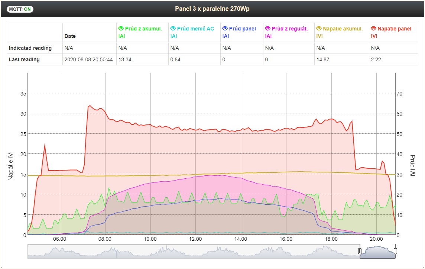Hide the Napätie panel series
Screen dimensions: 425x269
373,29
